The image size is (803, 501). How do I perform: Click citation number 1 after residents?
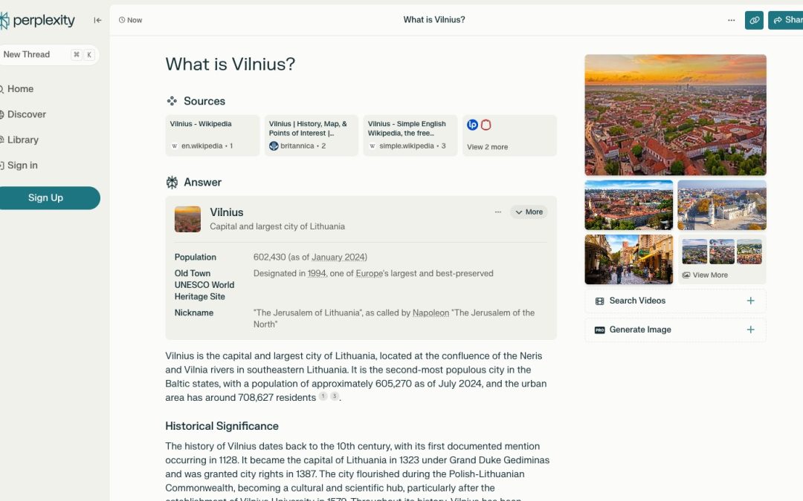(323, 397)
